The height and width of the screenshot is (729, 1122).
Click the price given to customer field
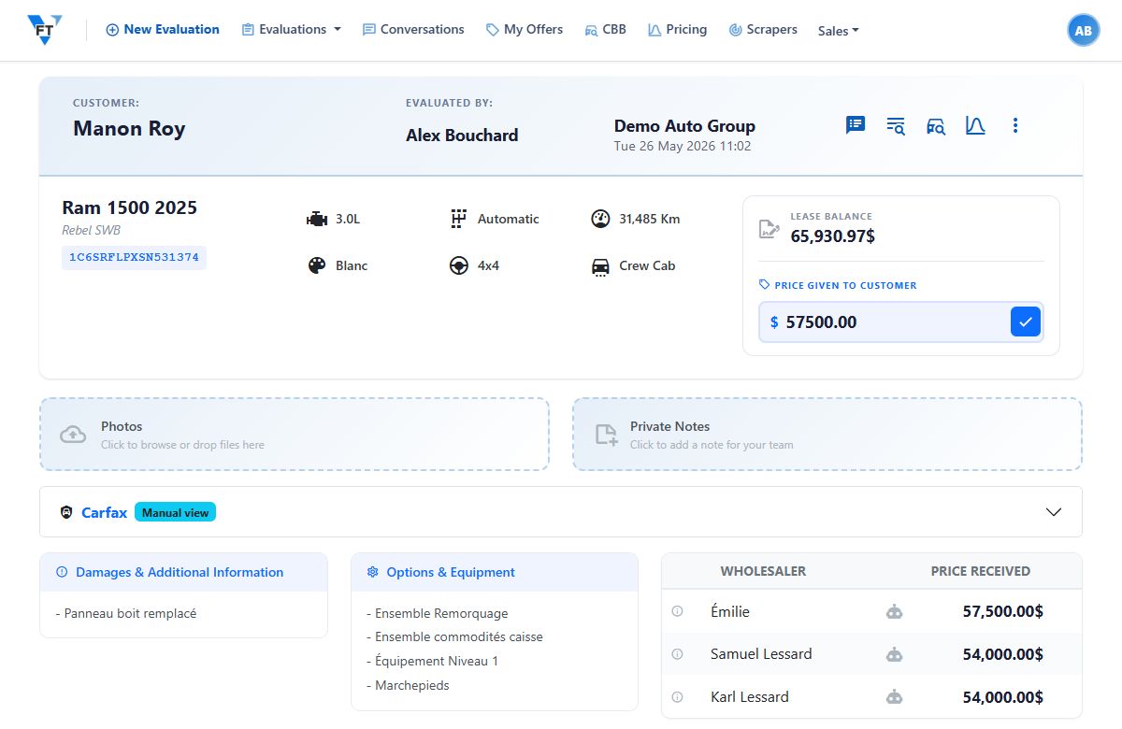tap(884, 322)
